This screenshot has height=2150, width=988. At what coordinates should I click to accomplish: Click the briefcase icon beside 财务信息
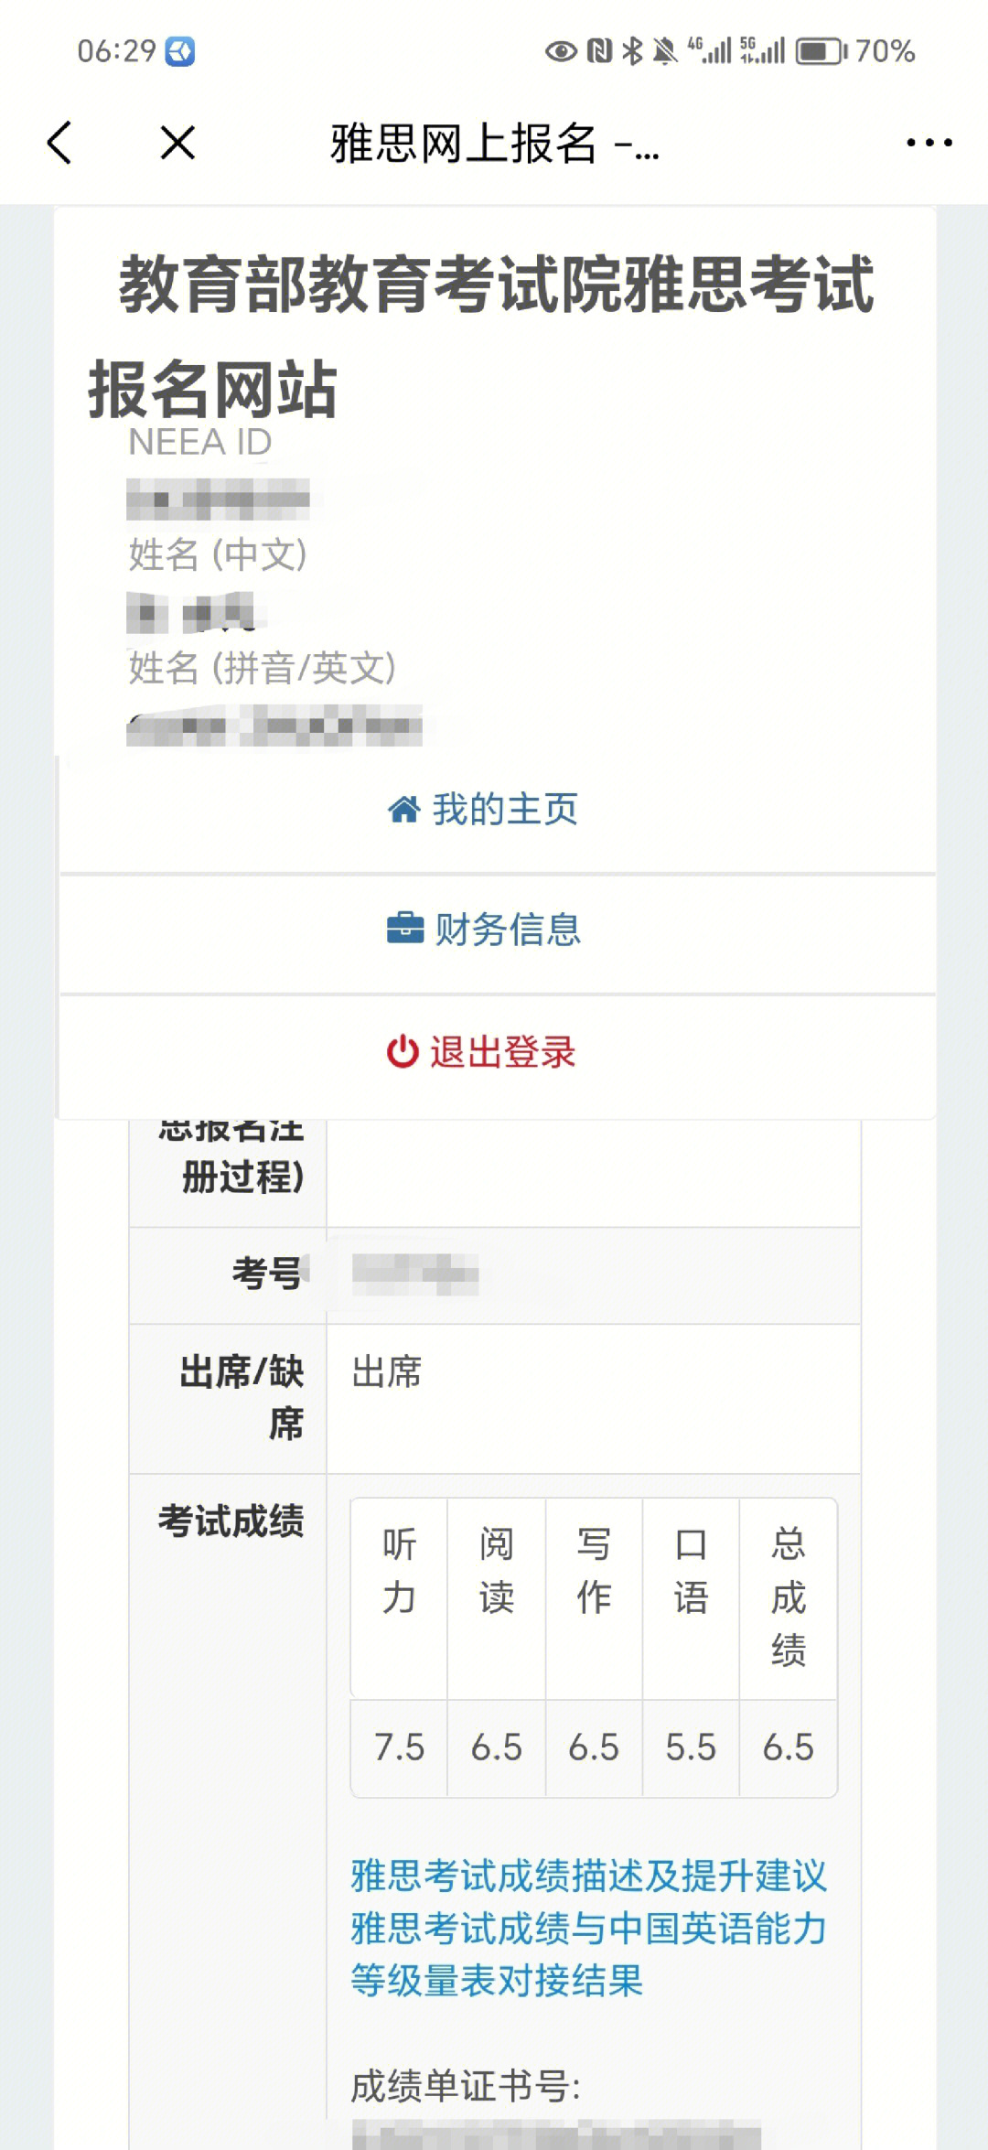point(405,929)
